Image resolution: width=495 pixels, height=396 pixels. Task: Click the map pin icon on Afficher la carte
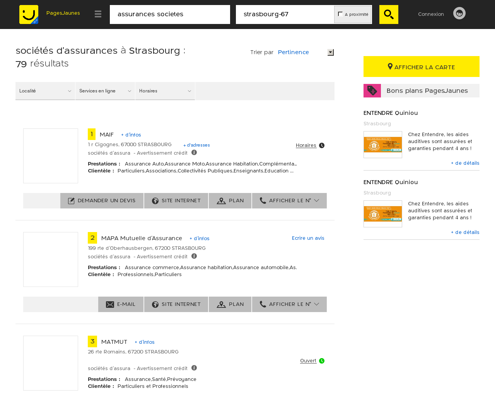(x=390, y=67)
